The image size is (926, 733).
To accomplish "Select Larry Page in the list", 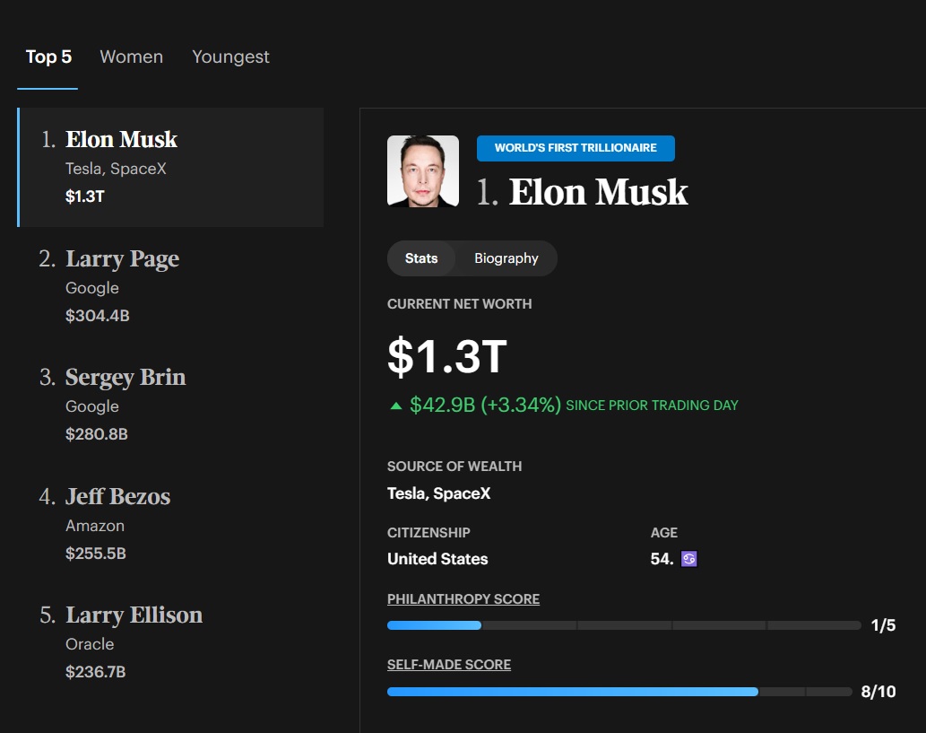I will [171, 287].
